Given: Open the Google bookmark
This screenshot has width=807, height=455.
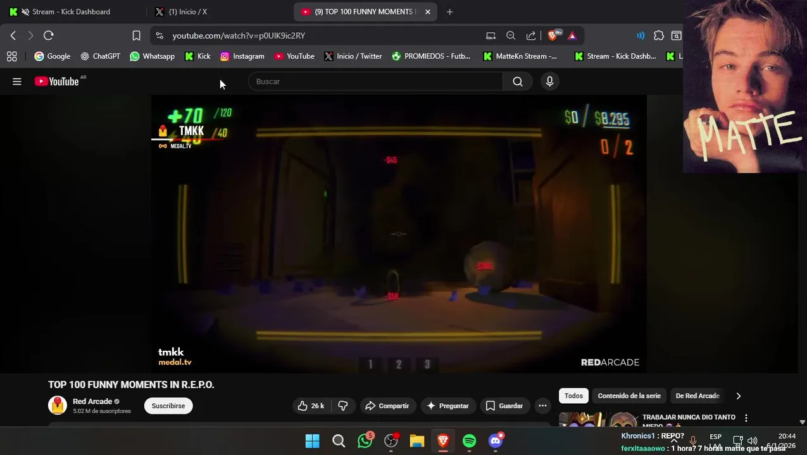Looking at the screenshot, I should [x=53, y=56].
